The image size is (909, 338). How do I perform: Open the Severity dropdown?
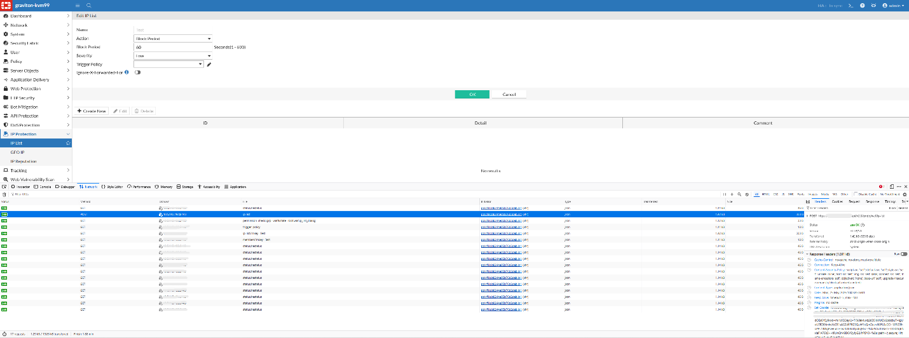[x=173, y=55]
